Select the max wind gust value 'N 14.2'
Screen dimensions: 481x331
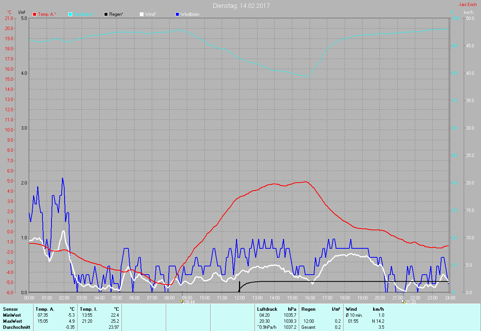click(x=378, y=321)
